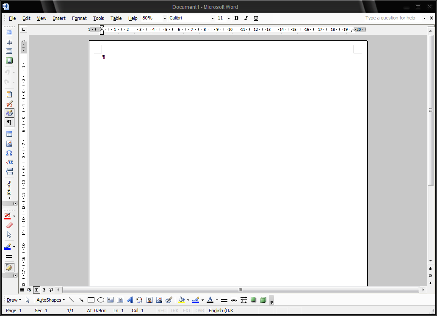Image resolution: width=437 pixels, height=316 pixels.
Task: Insert a Text Box from Drawing toolbar
Action: (x=110, y=300)
